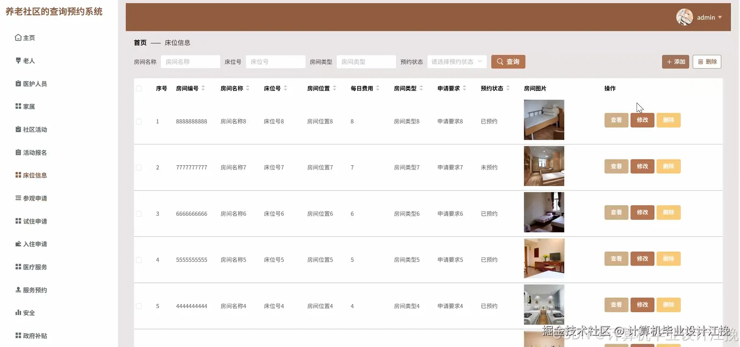Click the 添加 add button
Viewport: 740px width, 347px height.
(675, 62)
